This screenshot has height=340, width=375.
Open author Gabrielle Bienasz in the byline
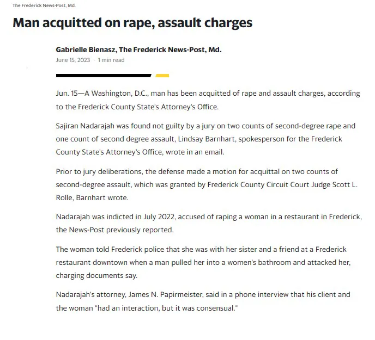(x=86, y=50)
